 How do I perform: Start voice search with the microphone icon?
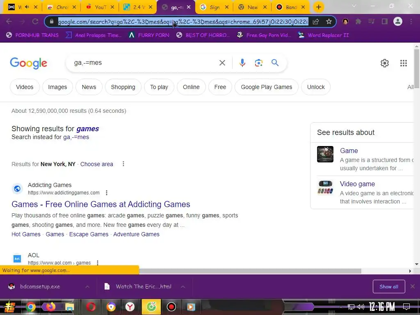(242, 63)
